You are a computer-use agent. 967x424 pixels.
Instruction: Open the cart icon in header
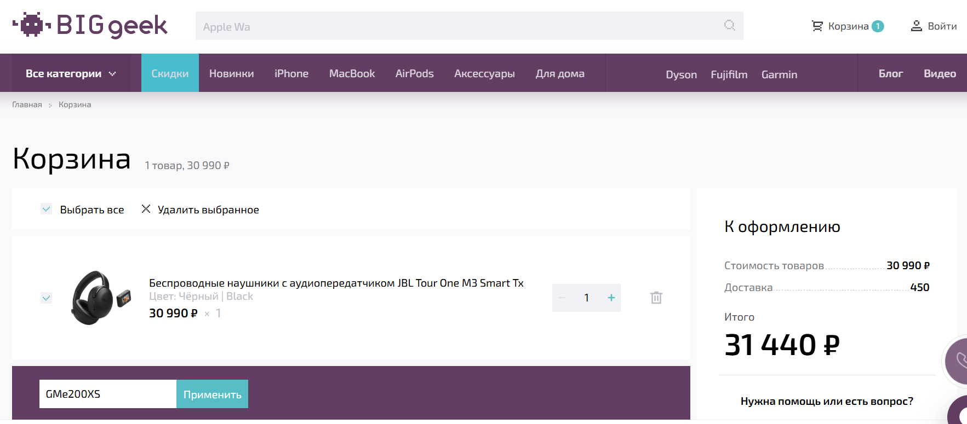point(817,26)
